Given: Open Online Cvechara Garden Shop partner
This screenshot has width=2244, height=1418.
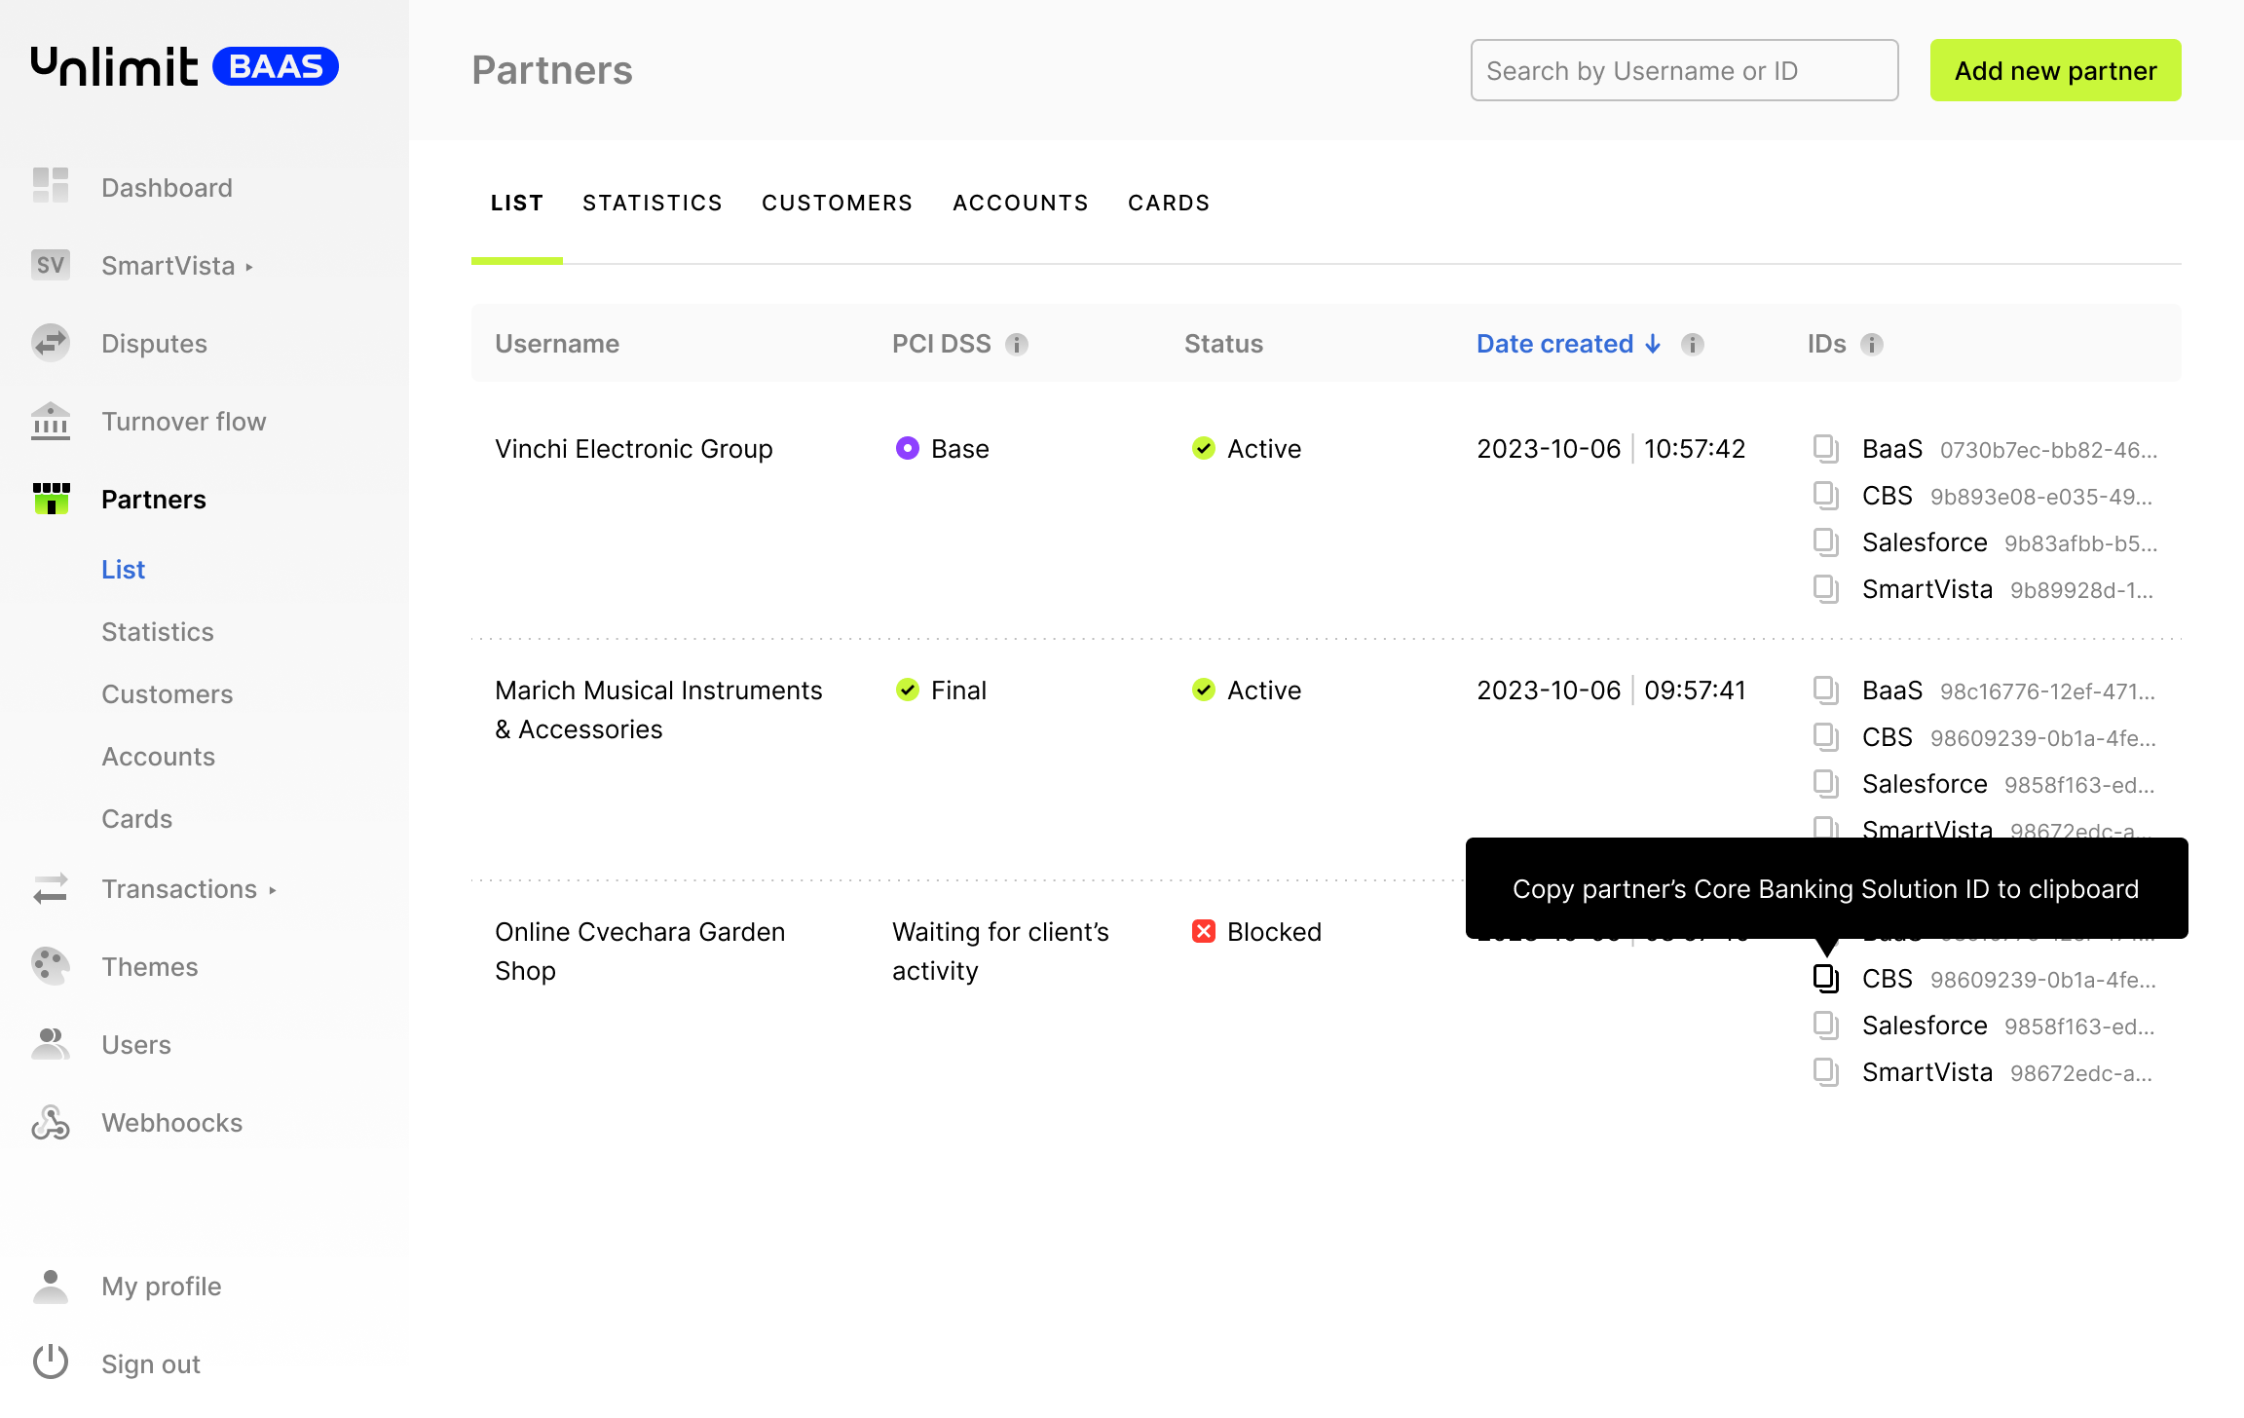Looking at the screenshot, I should [640, 952].
